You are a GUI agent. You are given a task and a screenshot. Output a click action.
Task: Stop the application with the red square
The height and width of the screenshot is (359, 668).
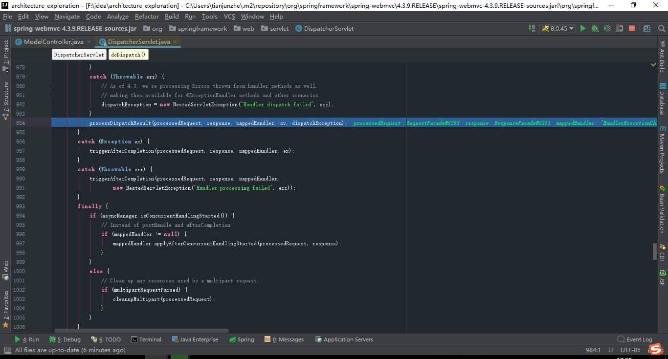coord(631,28)
